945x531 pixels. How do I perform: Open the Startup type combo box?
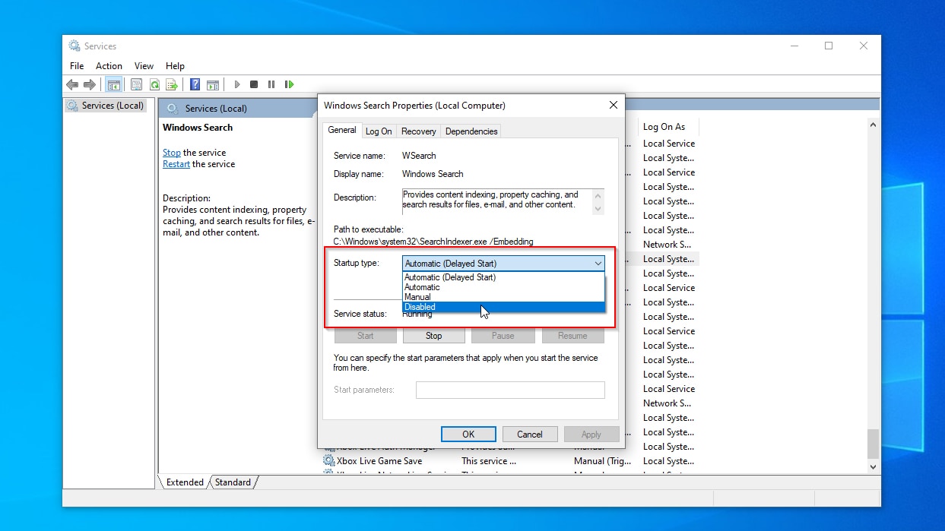coord(503,264)
